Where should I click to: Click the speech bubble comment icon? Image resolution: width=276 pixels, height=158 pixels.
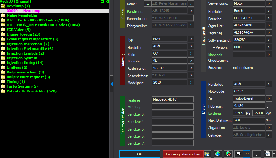click(239, 154)
